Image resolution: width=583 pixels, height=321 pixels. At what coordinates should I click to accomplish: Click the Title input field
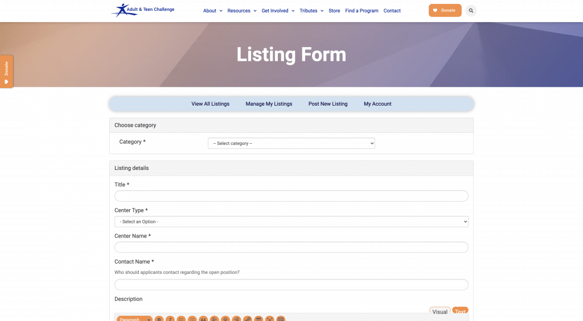click(291, 196)
